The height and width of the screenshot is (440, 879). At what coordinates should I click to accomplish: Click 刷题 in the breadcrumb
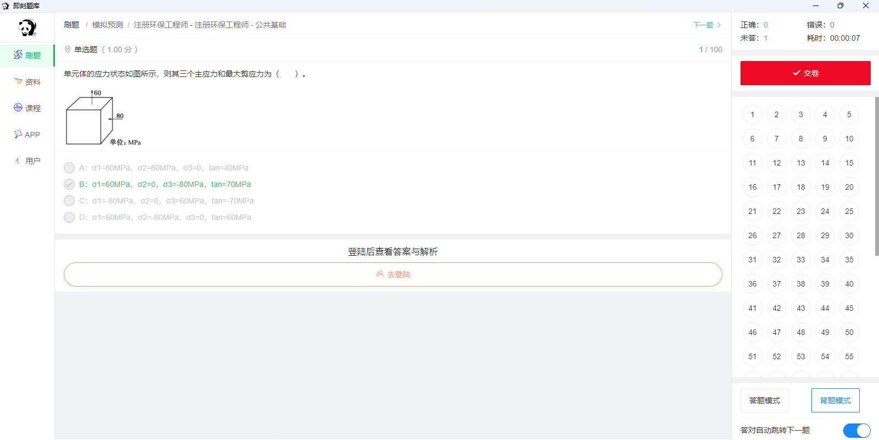pos(71,25)
